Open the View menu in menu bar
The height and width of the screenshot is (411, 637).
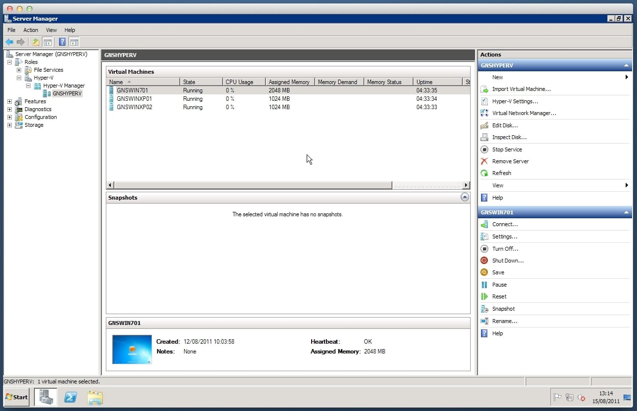[51, 30]
